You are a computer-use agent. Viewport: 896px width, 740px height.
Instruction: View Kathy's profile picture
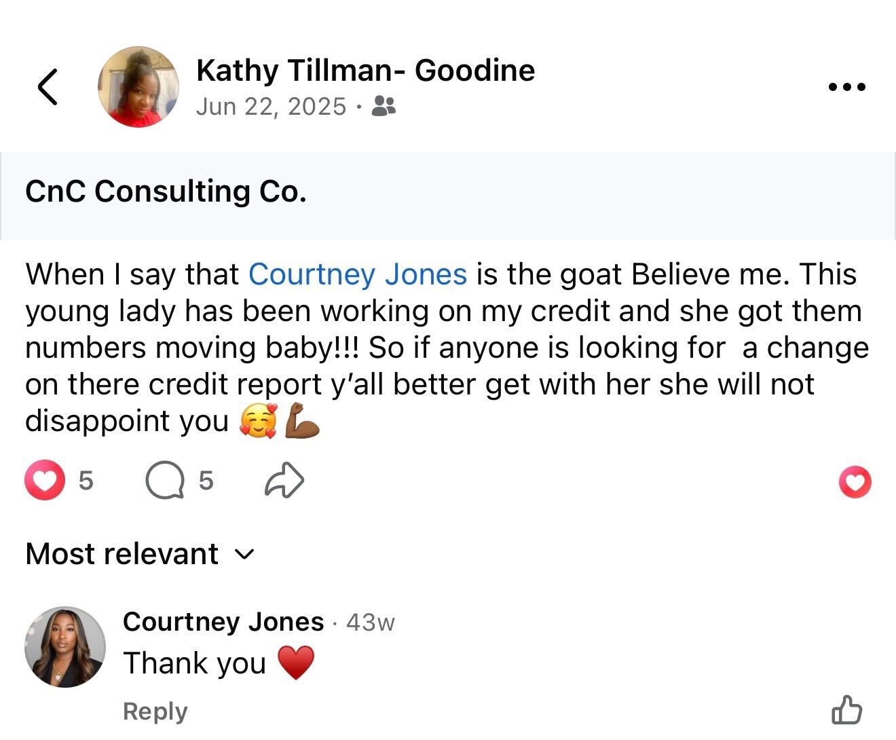click(138, 87)
